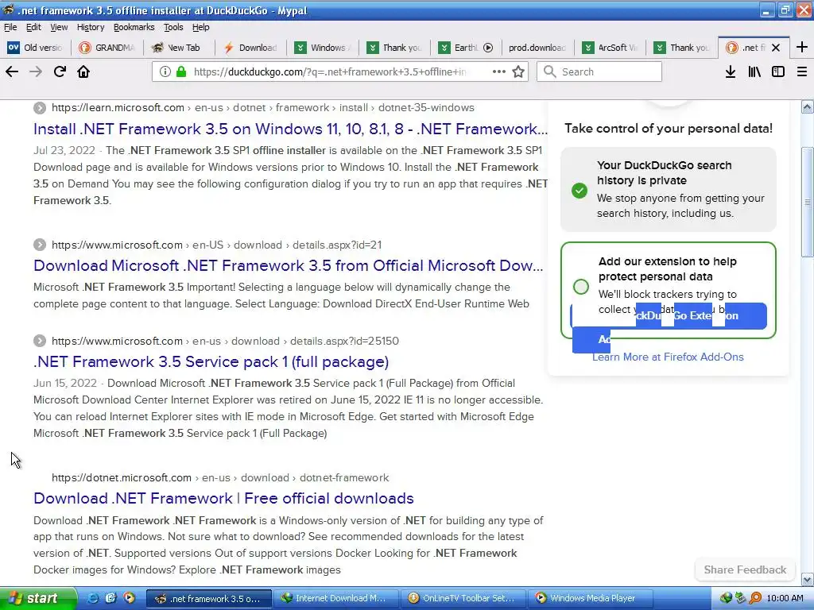Click the magnifier system tray icon
Screen dimensions: 814x610
pyautogui.click(x=755, y=598)
